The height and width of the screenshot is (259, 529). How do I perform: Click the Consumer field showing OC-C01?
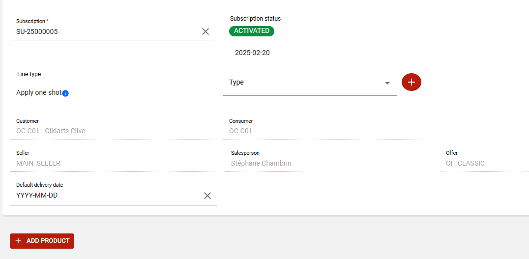324,131
